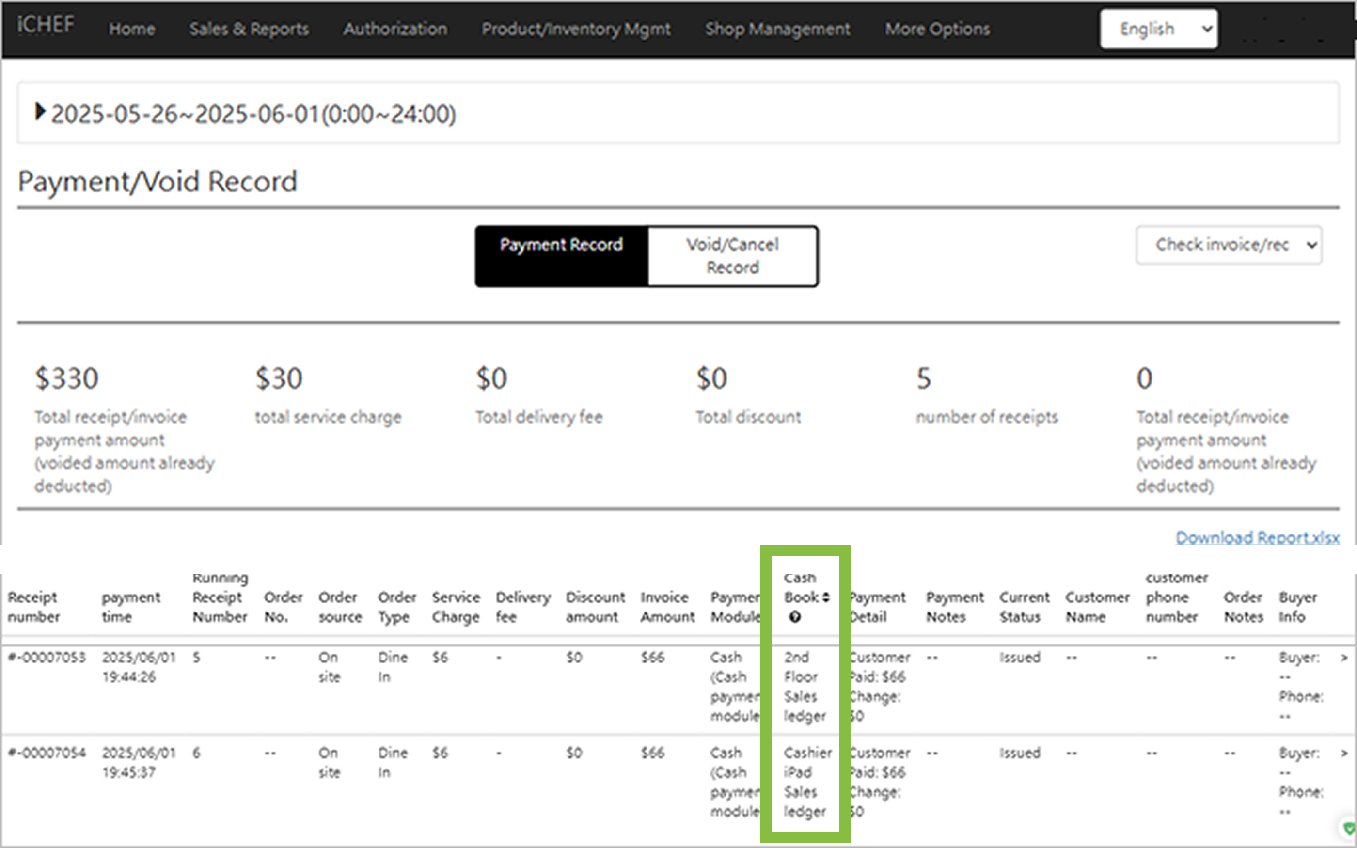Click Download Report.xlsx link
The height and width of the screenshot is (848, 1357).
(x=1257, y=537)
